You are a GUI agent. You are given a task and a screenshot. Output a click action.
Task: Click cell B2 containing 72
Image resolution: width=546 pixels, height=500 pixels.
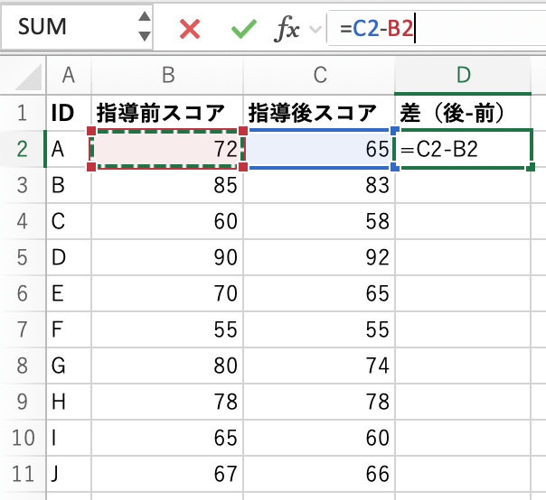coord(167,149)
